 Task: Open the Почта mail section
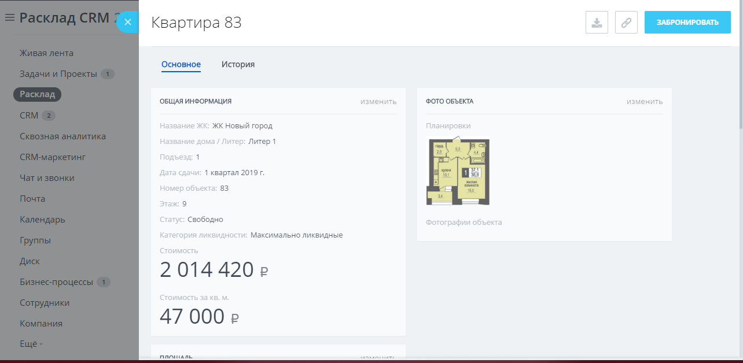point(33,198)
